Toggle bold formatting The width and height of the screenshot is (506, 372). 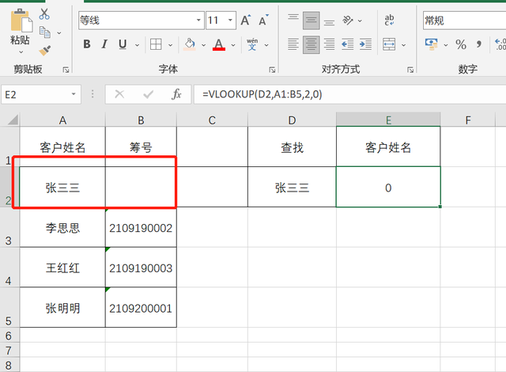click(x=87, y=44)
